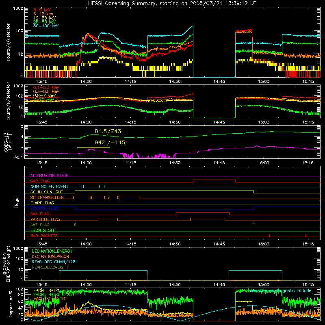Click the "SC_TRANSMITTER" flag label
Viewport: 325px width, 325px height.
[x=47, y=197]
